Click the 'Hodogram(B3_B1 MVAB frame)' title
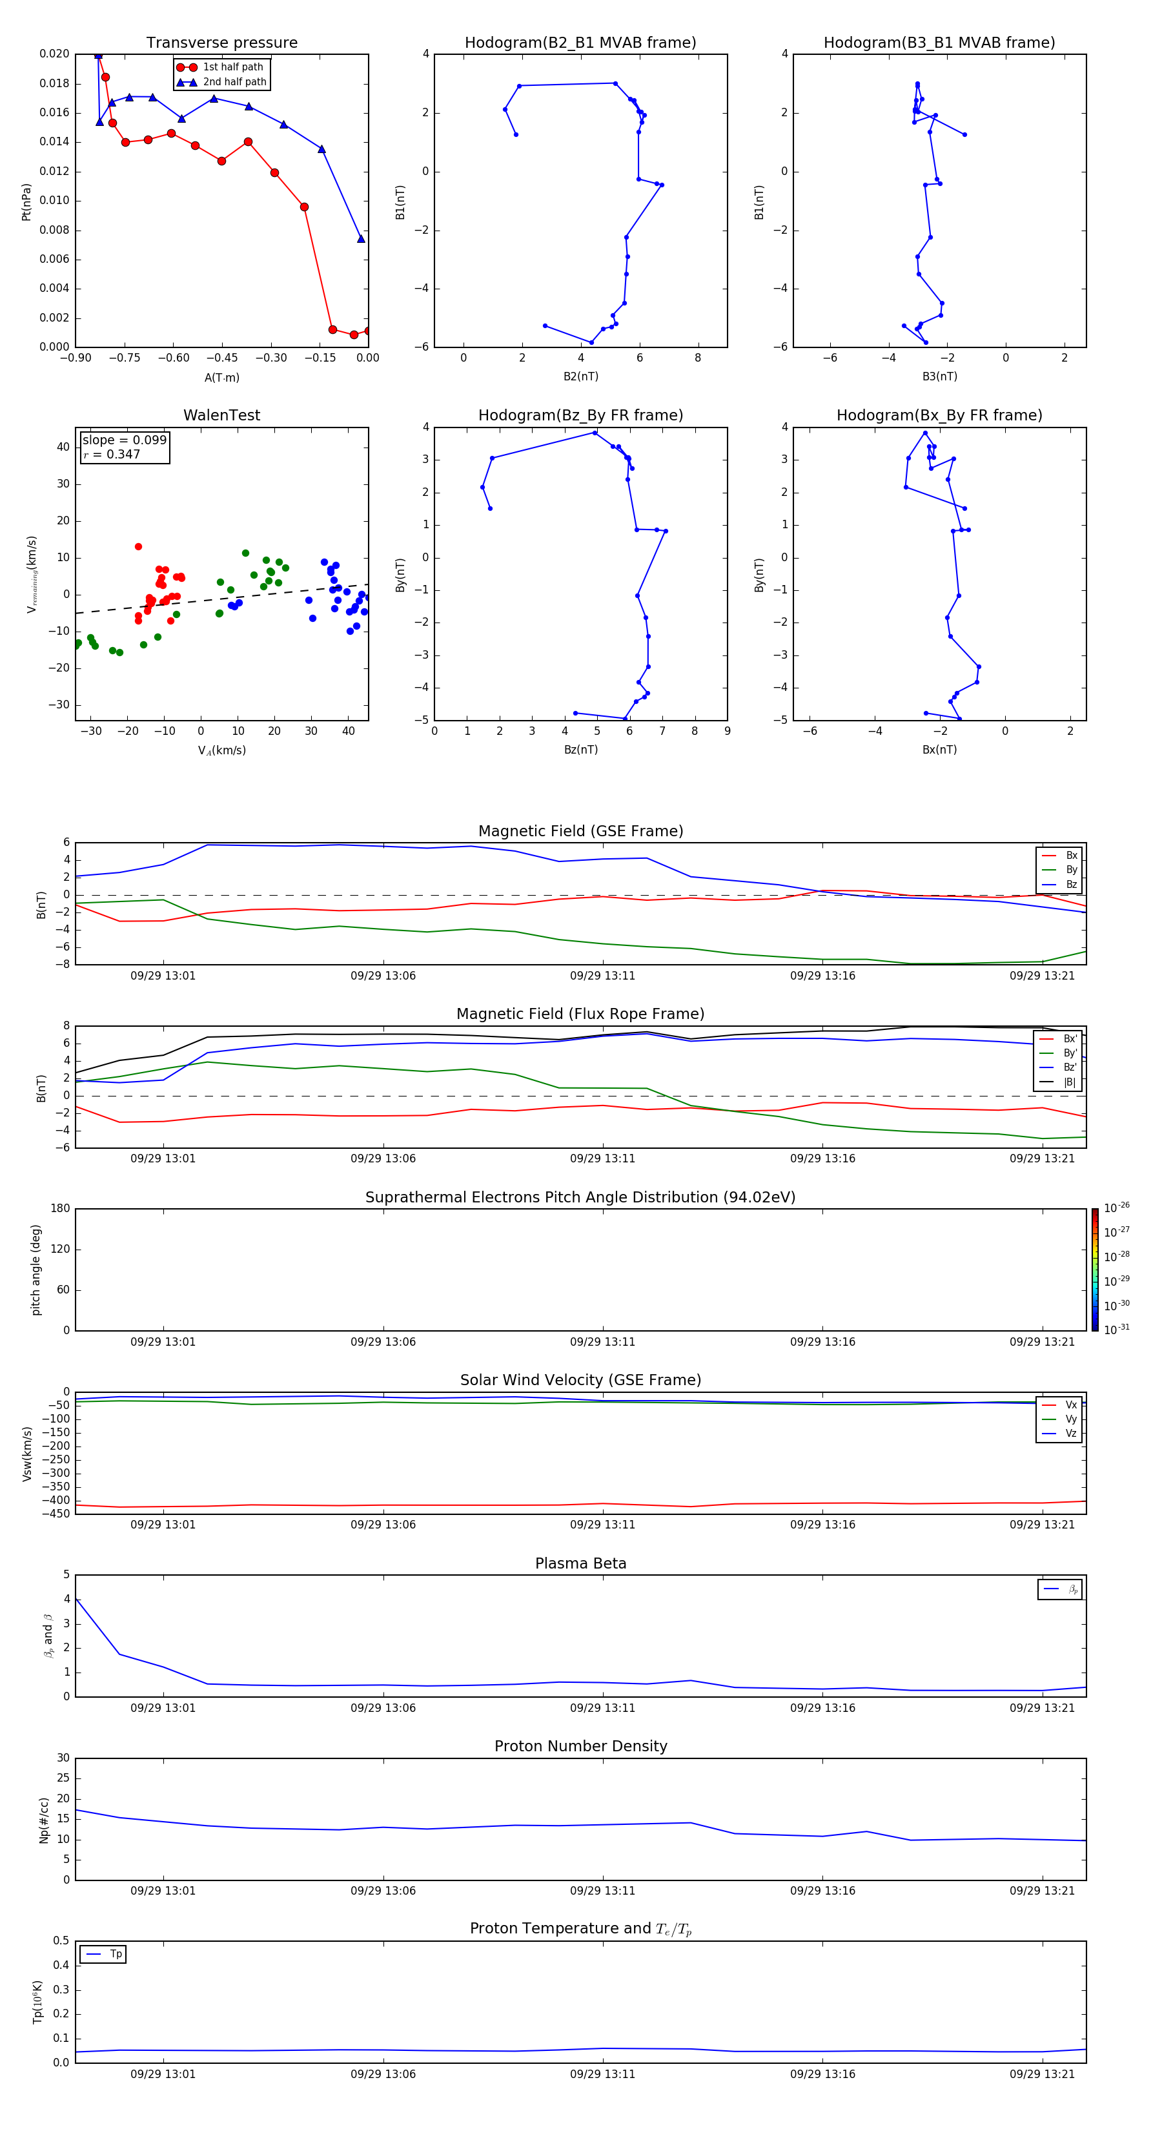The image size is (1162, 2131). pos(939,43)
